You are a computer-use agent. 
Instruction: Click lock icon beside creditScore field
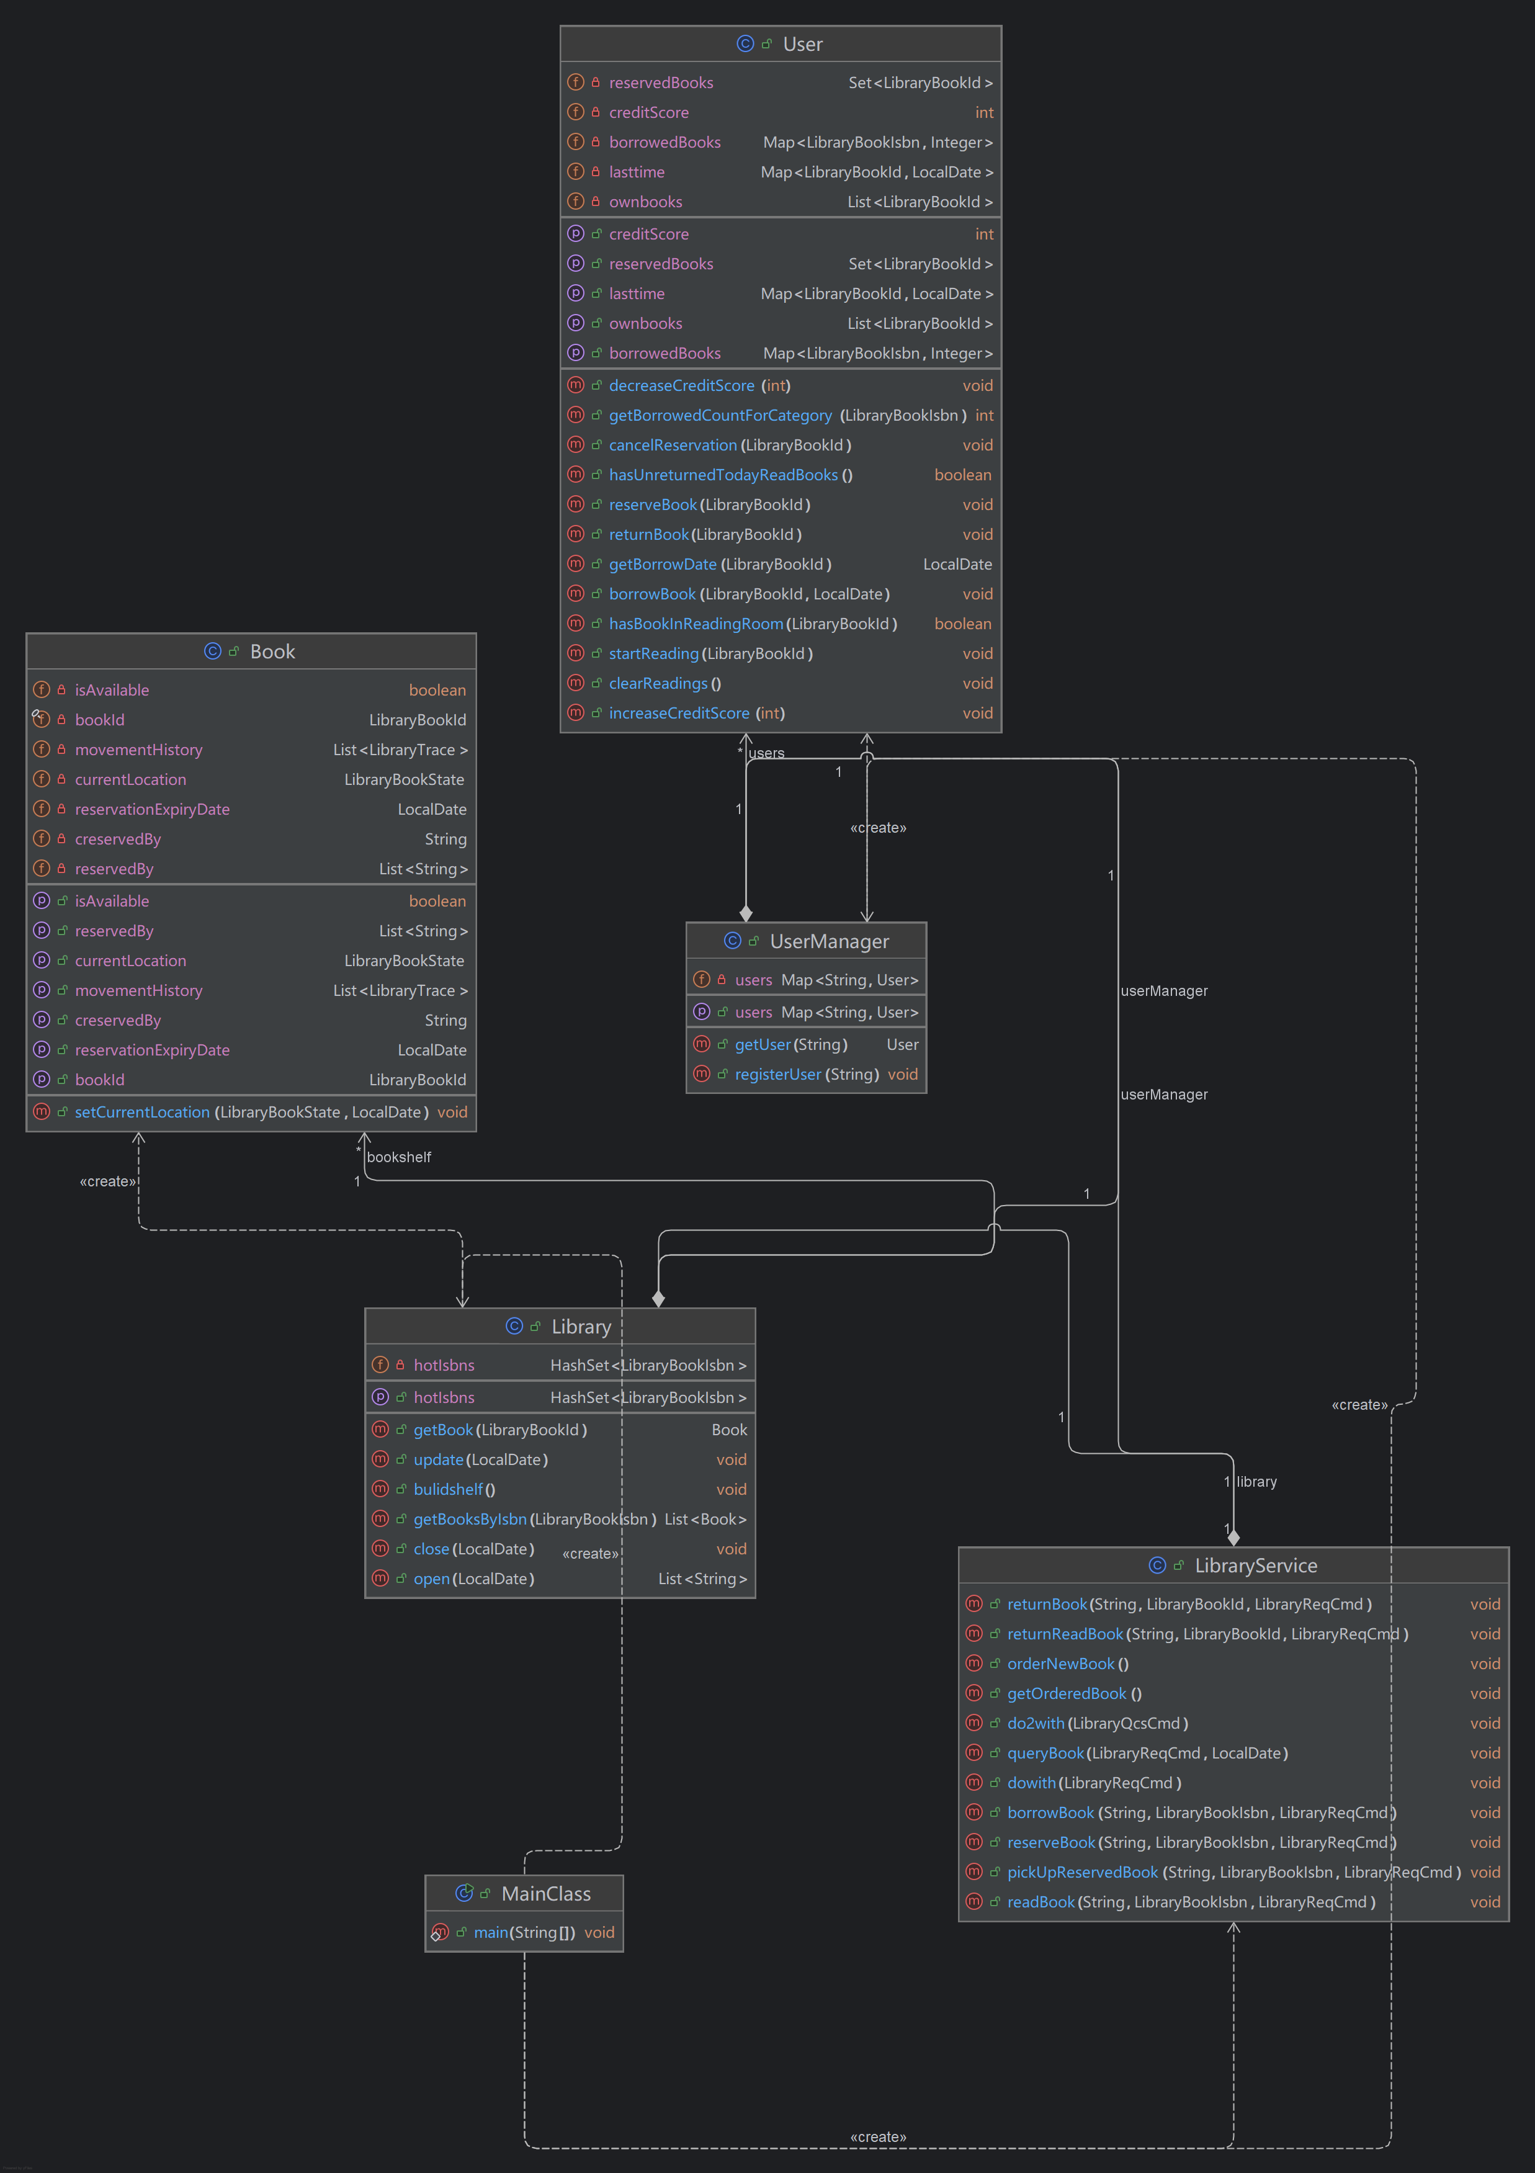[595, 113]
